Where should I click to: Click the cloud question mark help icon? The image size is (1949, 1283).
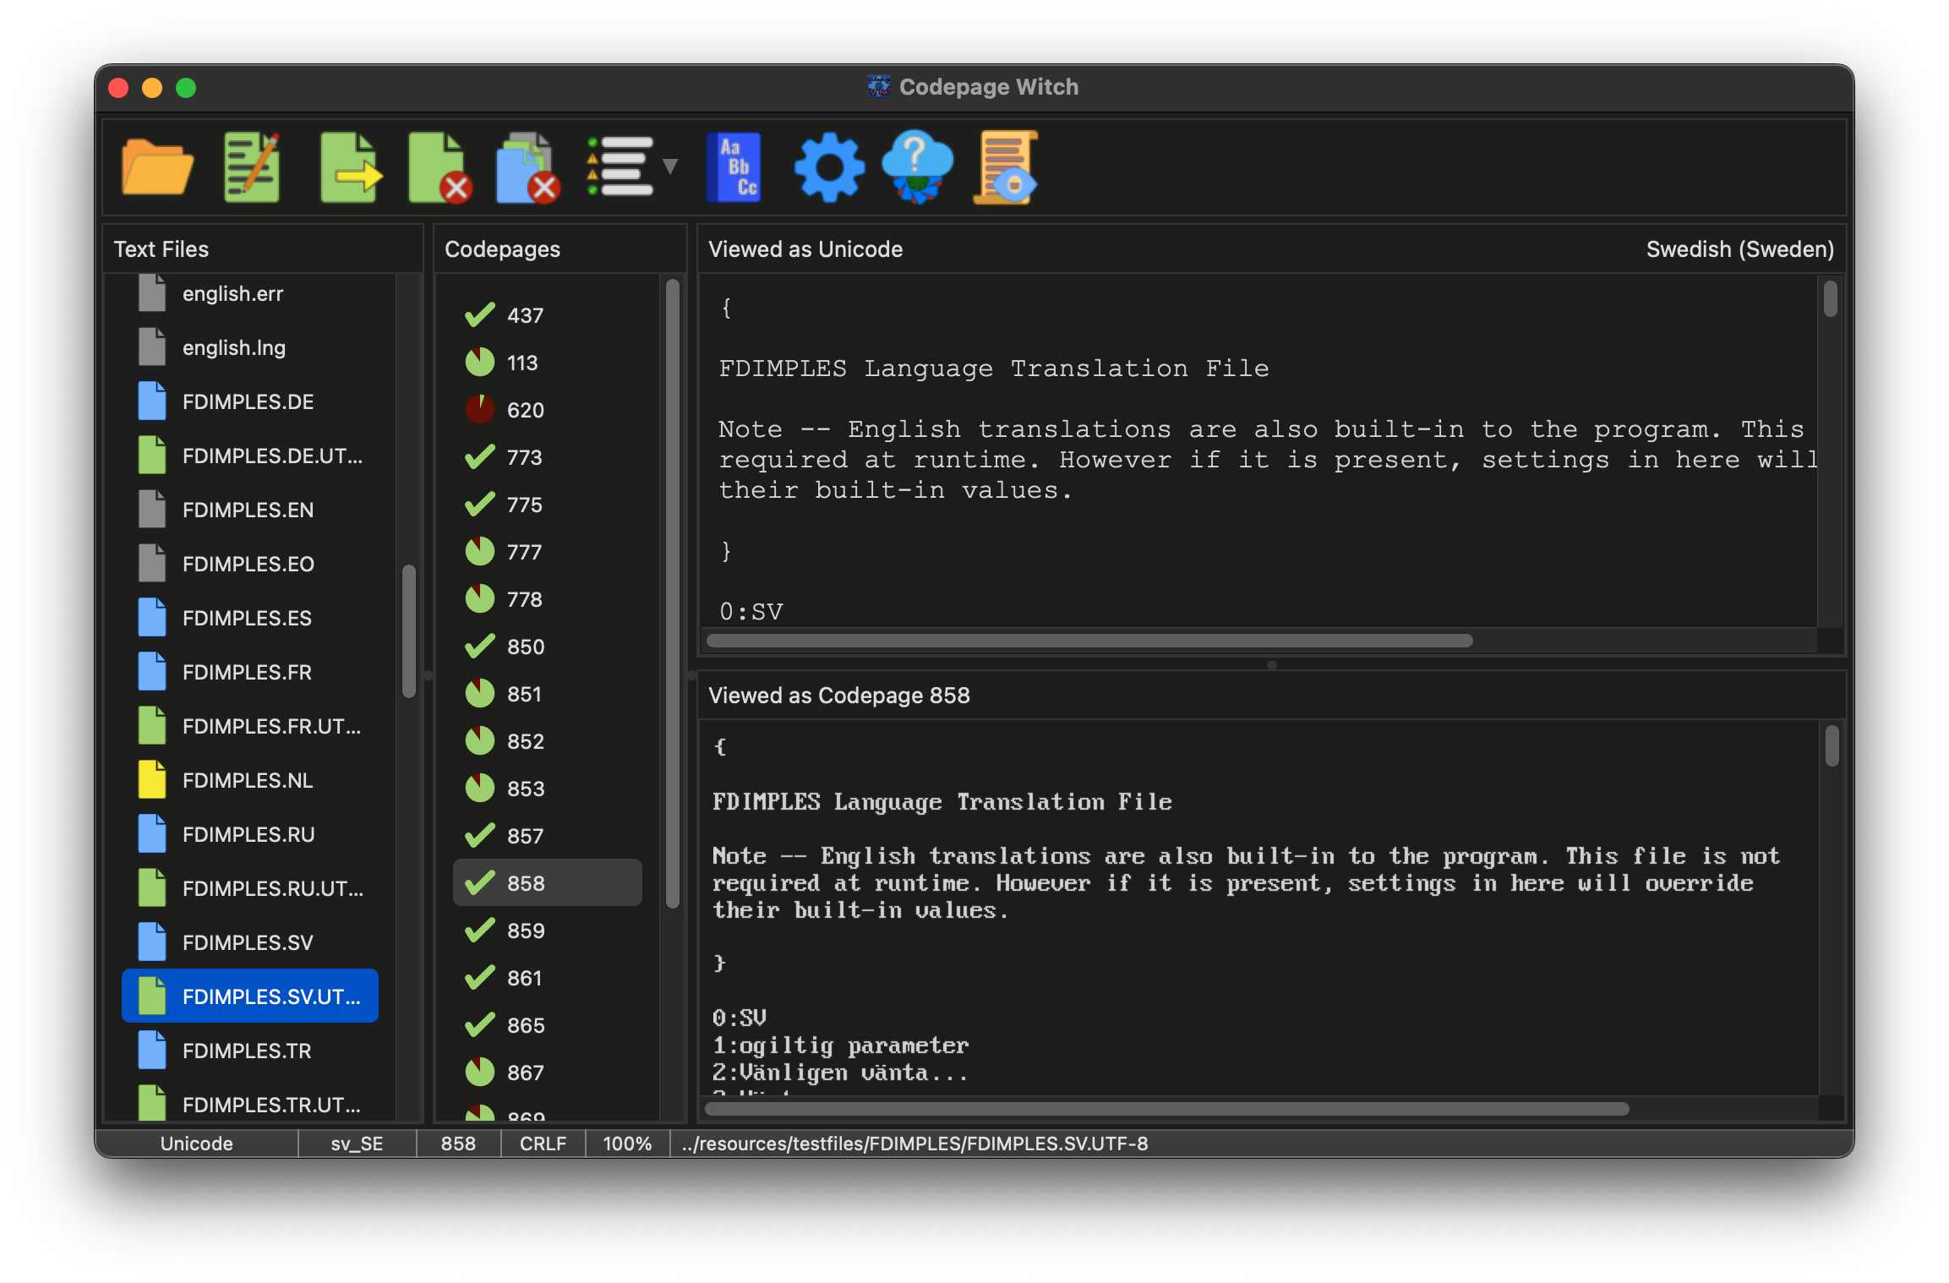click(917, 167)
